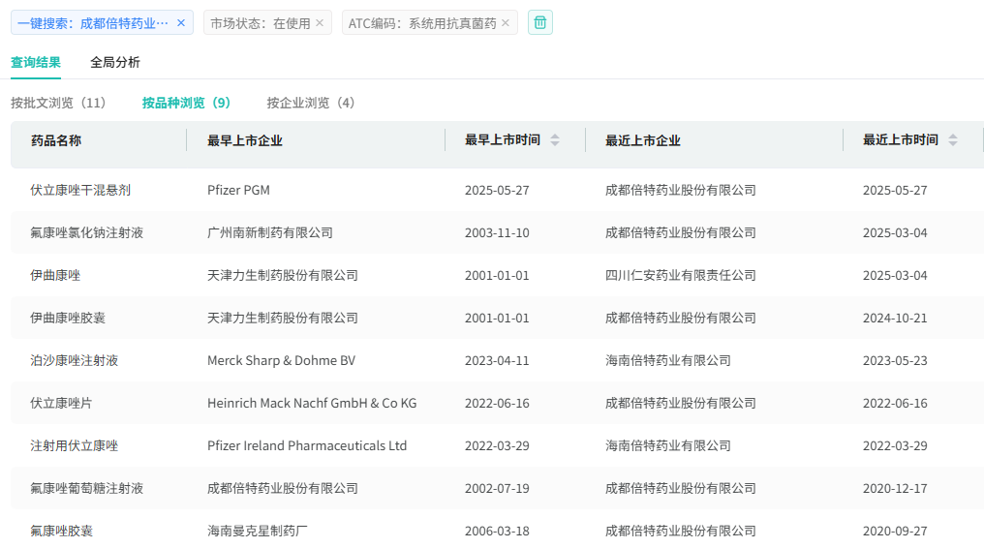Viewport: 984px width, 548px height.
Task: Switch to the 全局分析 tab
Action: tap(115, 62)
